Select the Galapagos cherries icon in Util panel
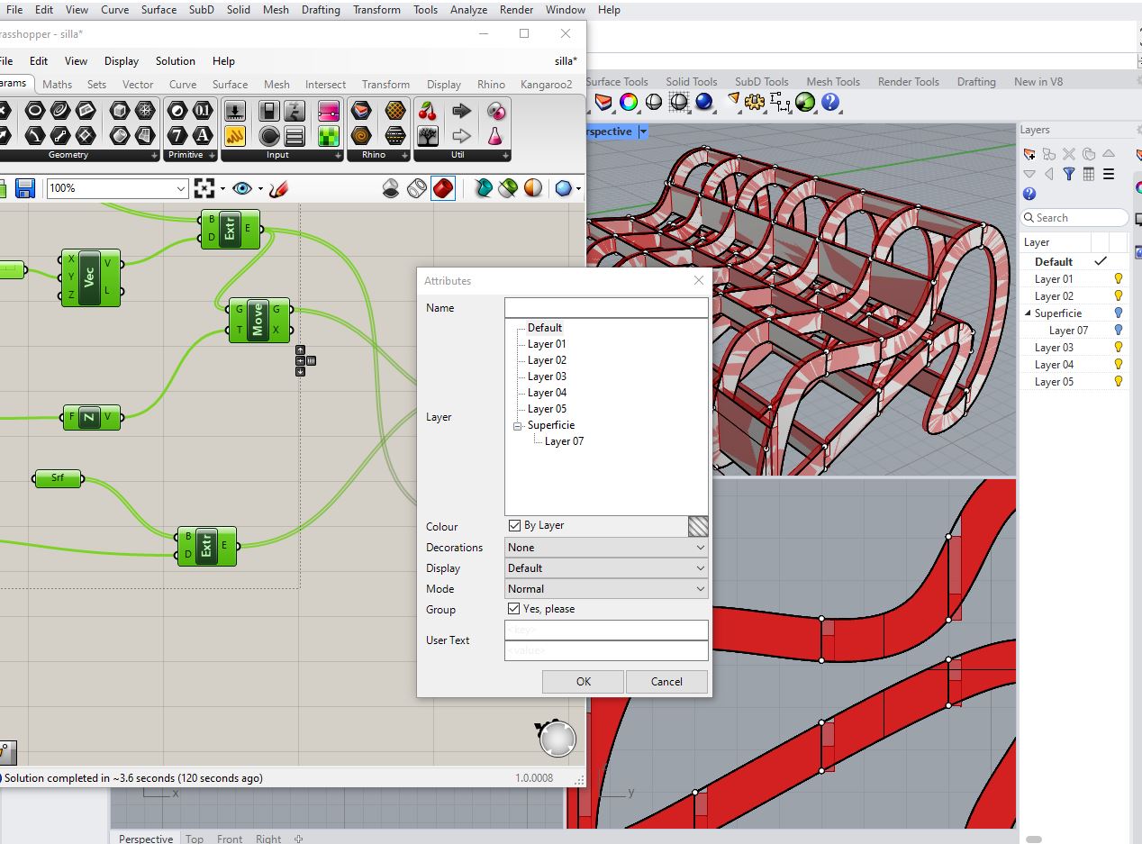The width and height of the screenshot is (1142, 844). pos(426,111)
